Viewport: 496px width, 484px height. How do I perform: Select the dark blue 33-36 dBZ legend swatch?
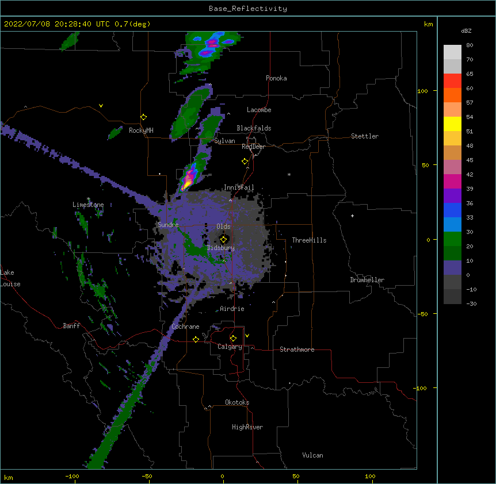point(452,210)
